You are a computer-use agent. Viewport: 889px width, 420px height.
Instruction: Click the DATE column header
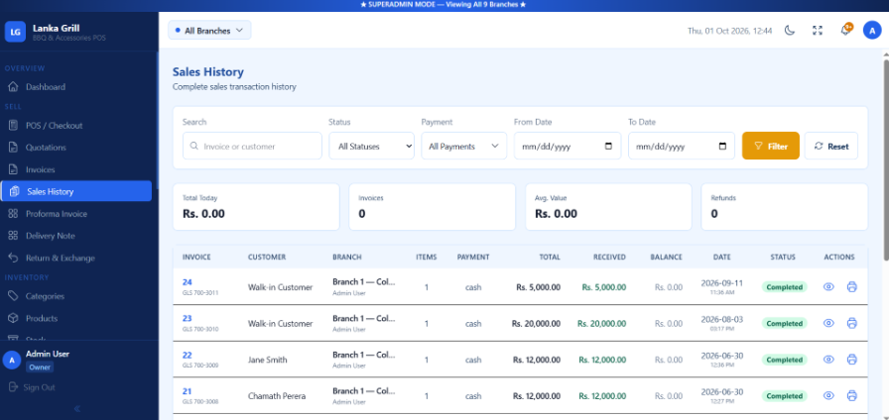pos(721,257)
